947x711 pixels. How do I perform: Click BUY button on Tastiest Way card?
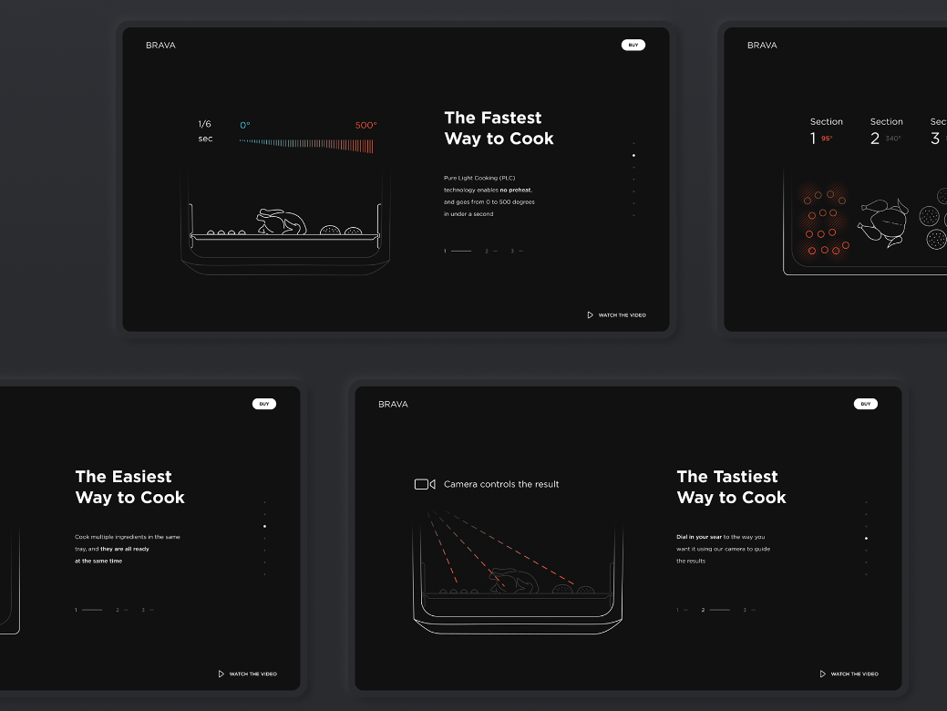click(866, 404)
